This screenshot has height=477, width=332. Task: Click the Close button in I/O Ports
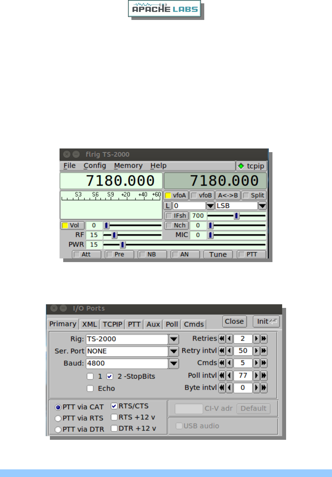pyautogui.click(x=235, y=322)
